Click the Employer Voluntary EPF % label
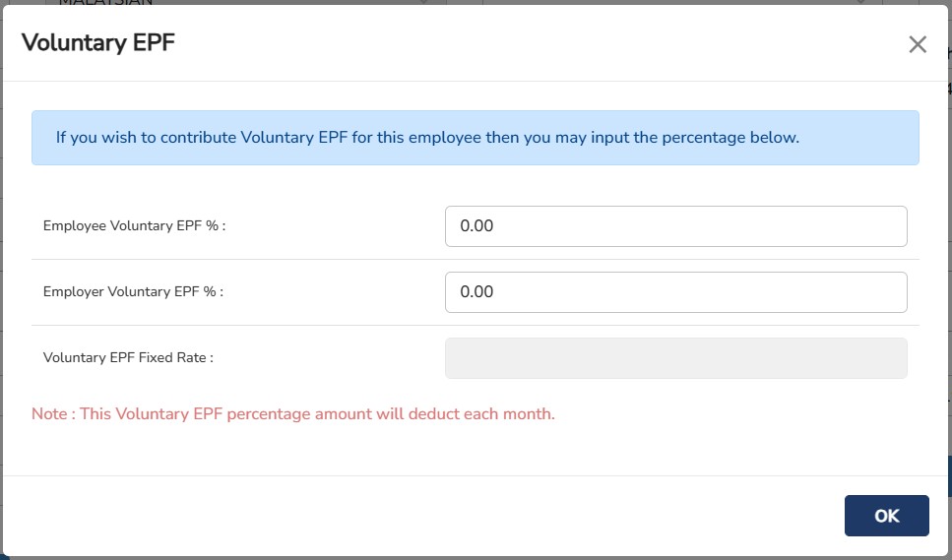This screenshot has height=560, width=952. (133, 292)
